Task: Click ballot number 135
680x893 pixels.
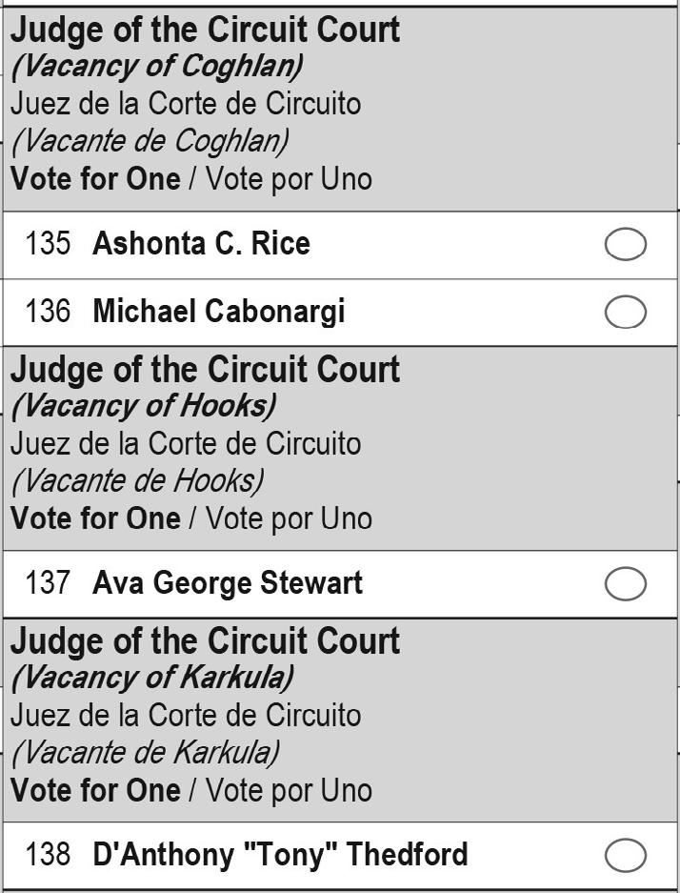Action: coord(48,244)
